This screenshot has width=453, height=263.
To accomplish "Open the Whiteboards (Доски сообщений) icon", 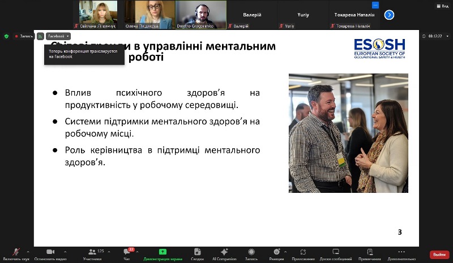I will pyautogui.click(x=336, y=252).
